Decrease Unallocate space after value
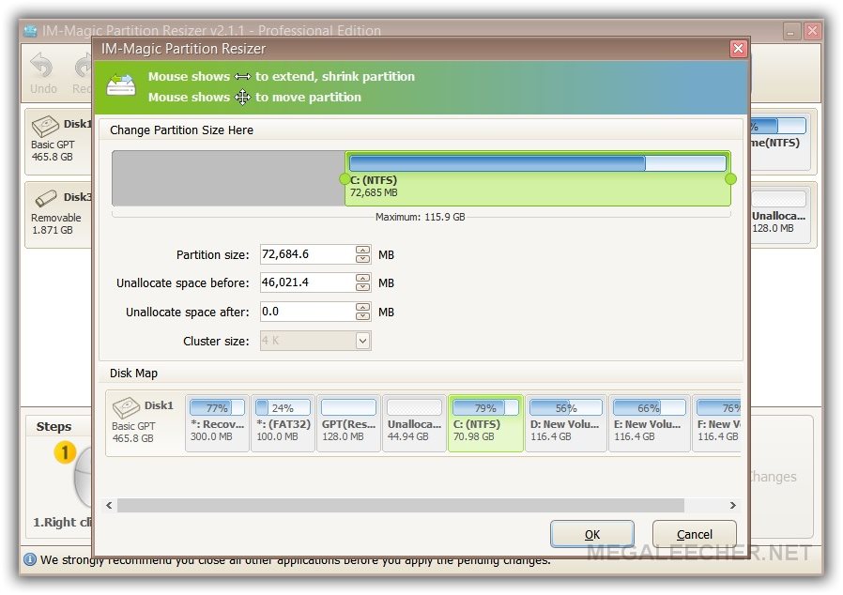 coord(363,316)
